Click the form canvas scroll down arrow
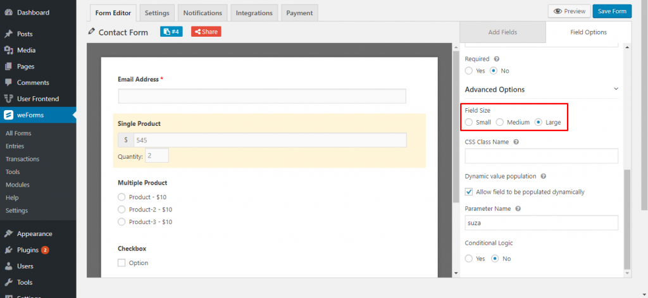This screenshot has height=298, width=648. [456, 273]
